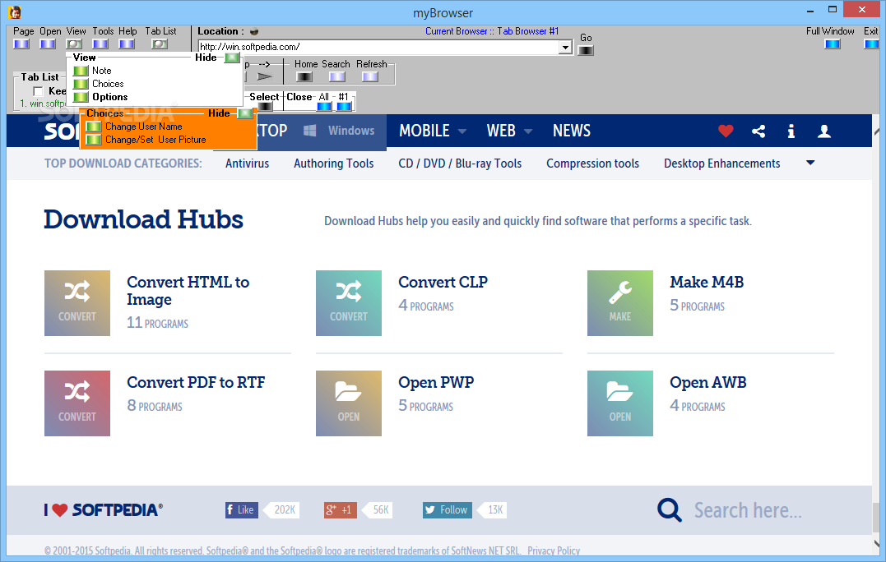Open the WEB section
This screenshot has height=562, width=886.
(x=501, y=131)
